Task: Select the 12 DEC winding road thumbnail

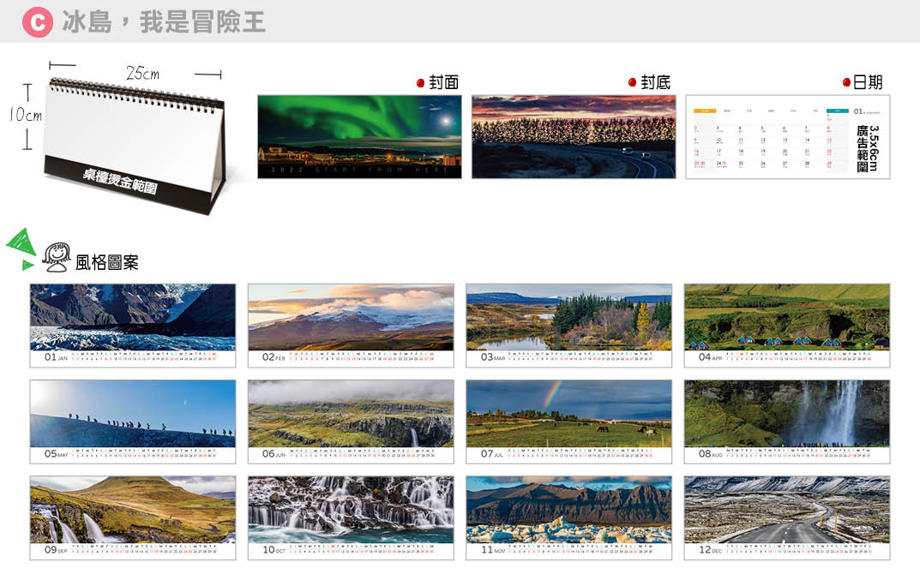Action: pos(786,517)
